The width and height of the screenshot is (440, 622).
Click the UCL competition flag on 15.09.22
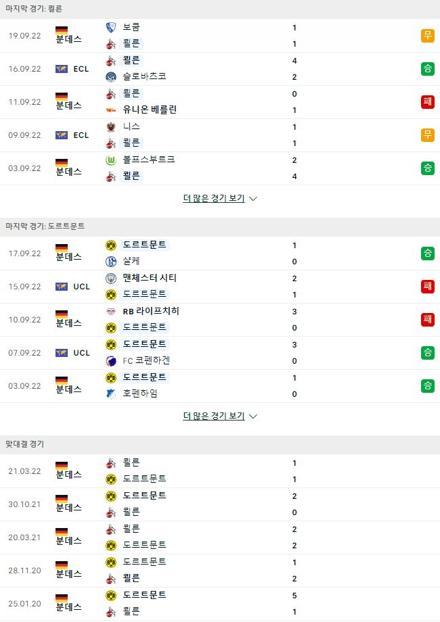(x=61, y=287)
